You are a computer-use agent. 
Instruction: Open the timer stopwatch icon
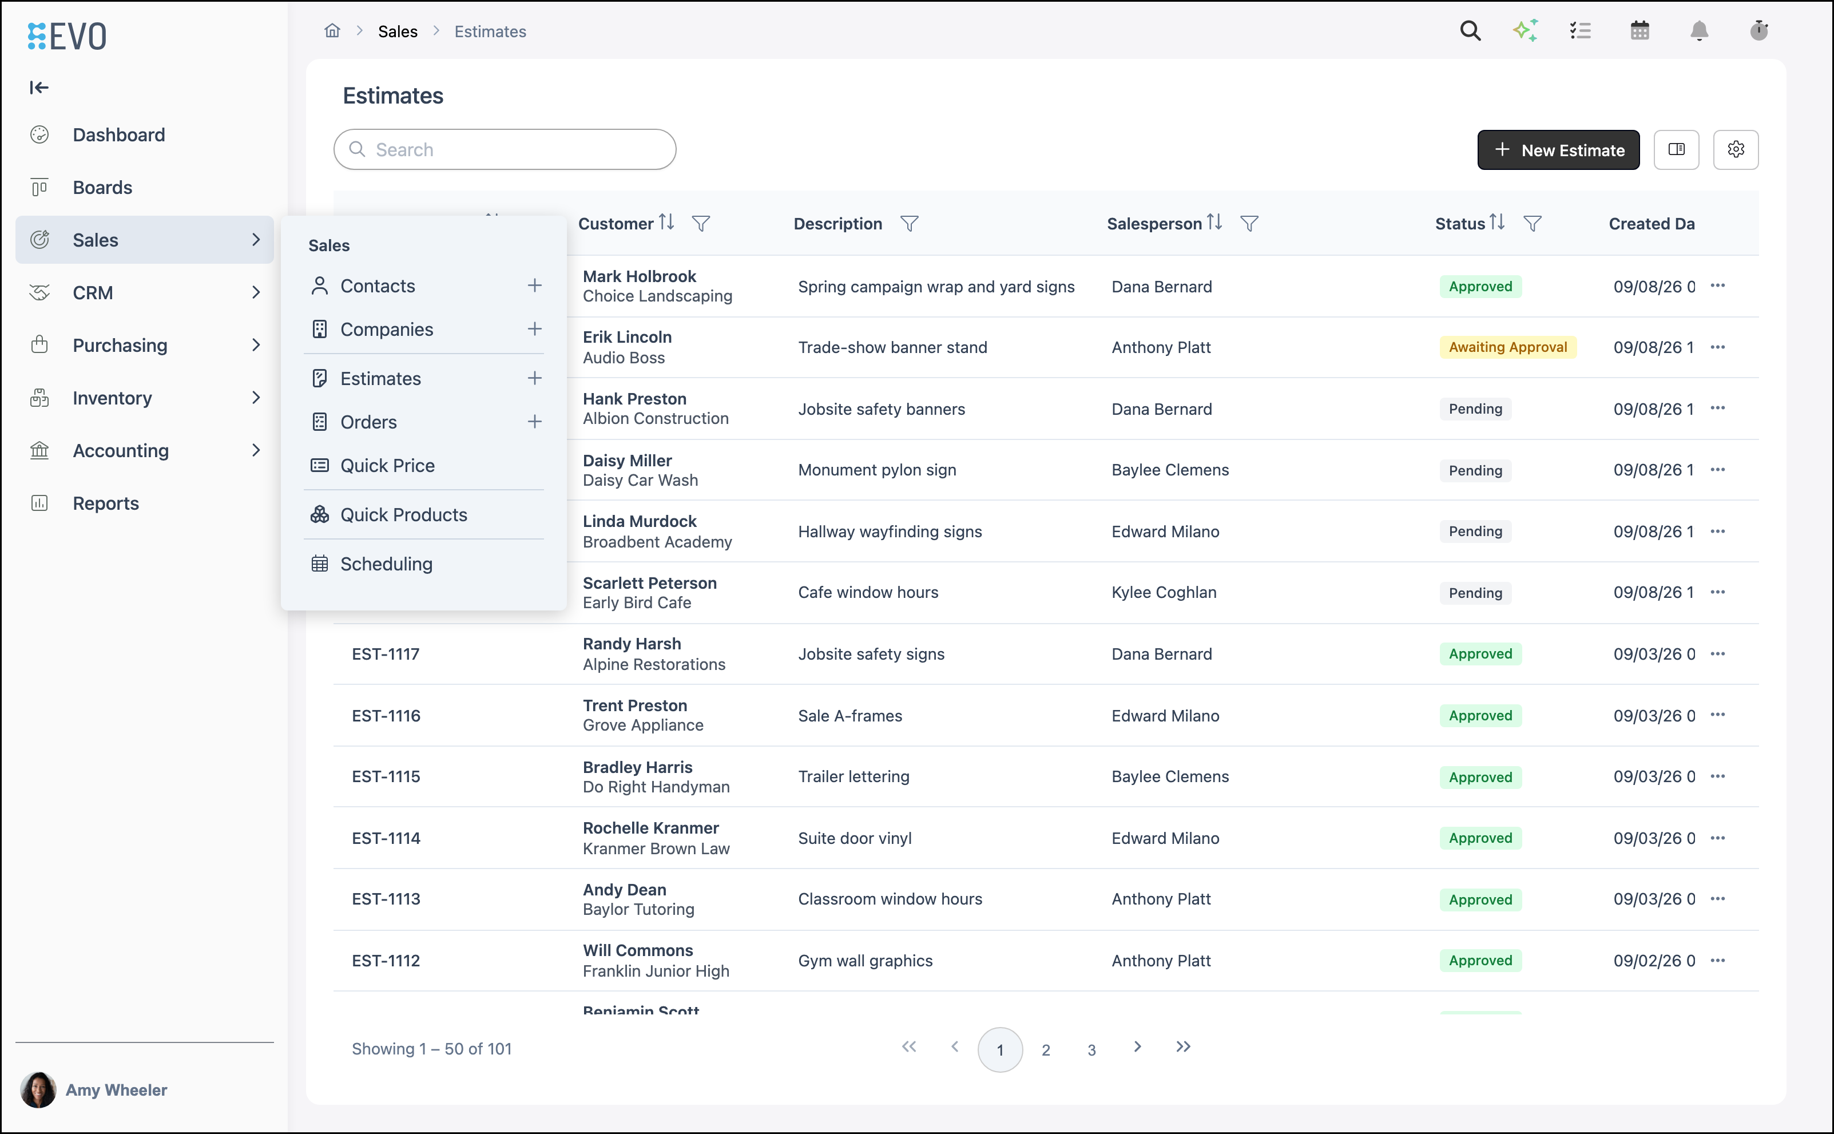pyautogui.click(x=1759, y=31)
